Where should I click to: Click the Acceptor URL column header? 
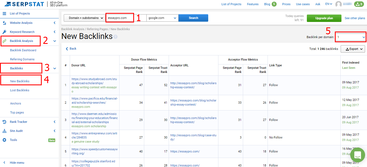click(x=179, y=66)
